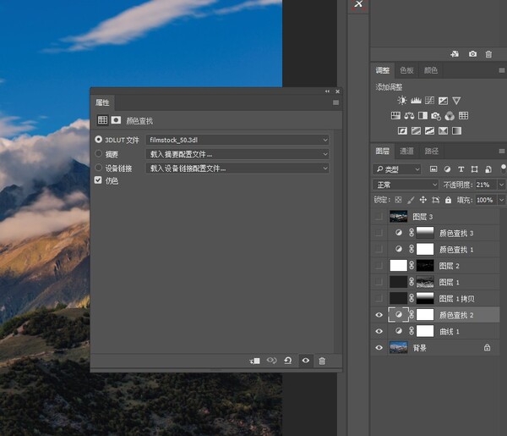Switch to the 路径 tab
This screenshot has width=507, height=436.
[x=431, y=151]
